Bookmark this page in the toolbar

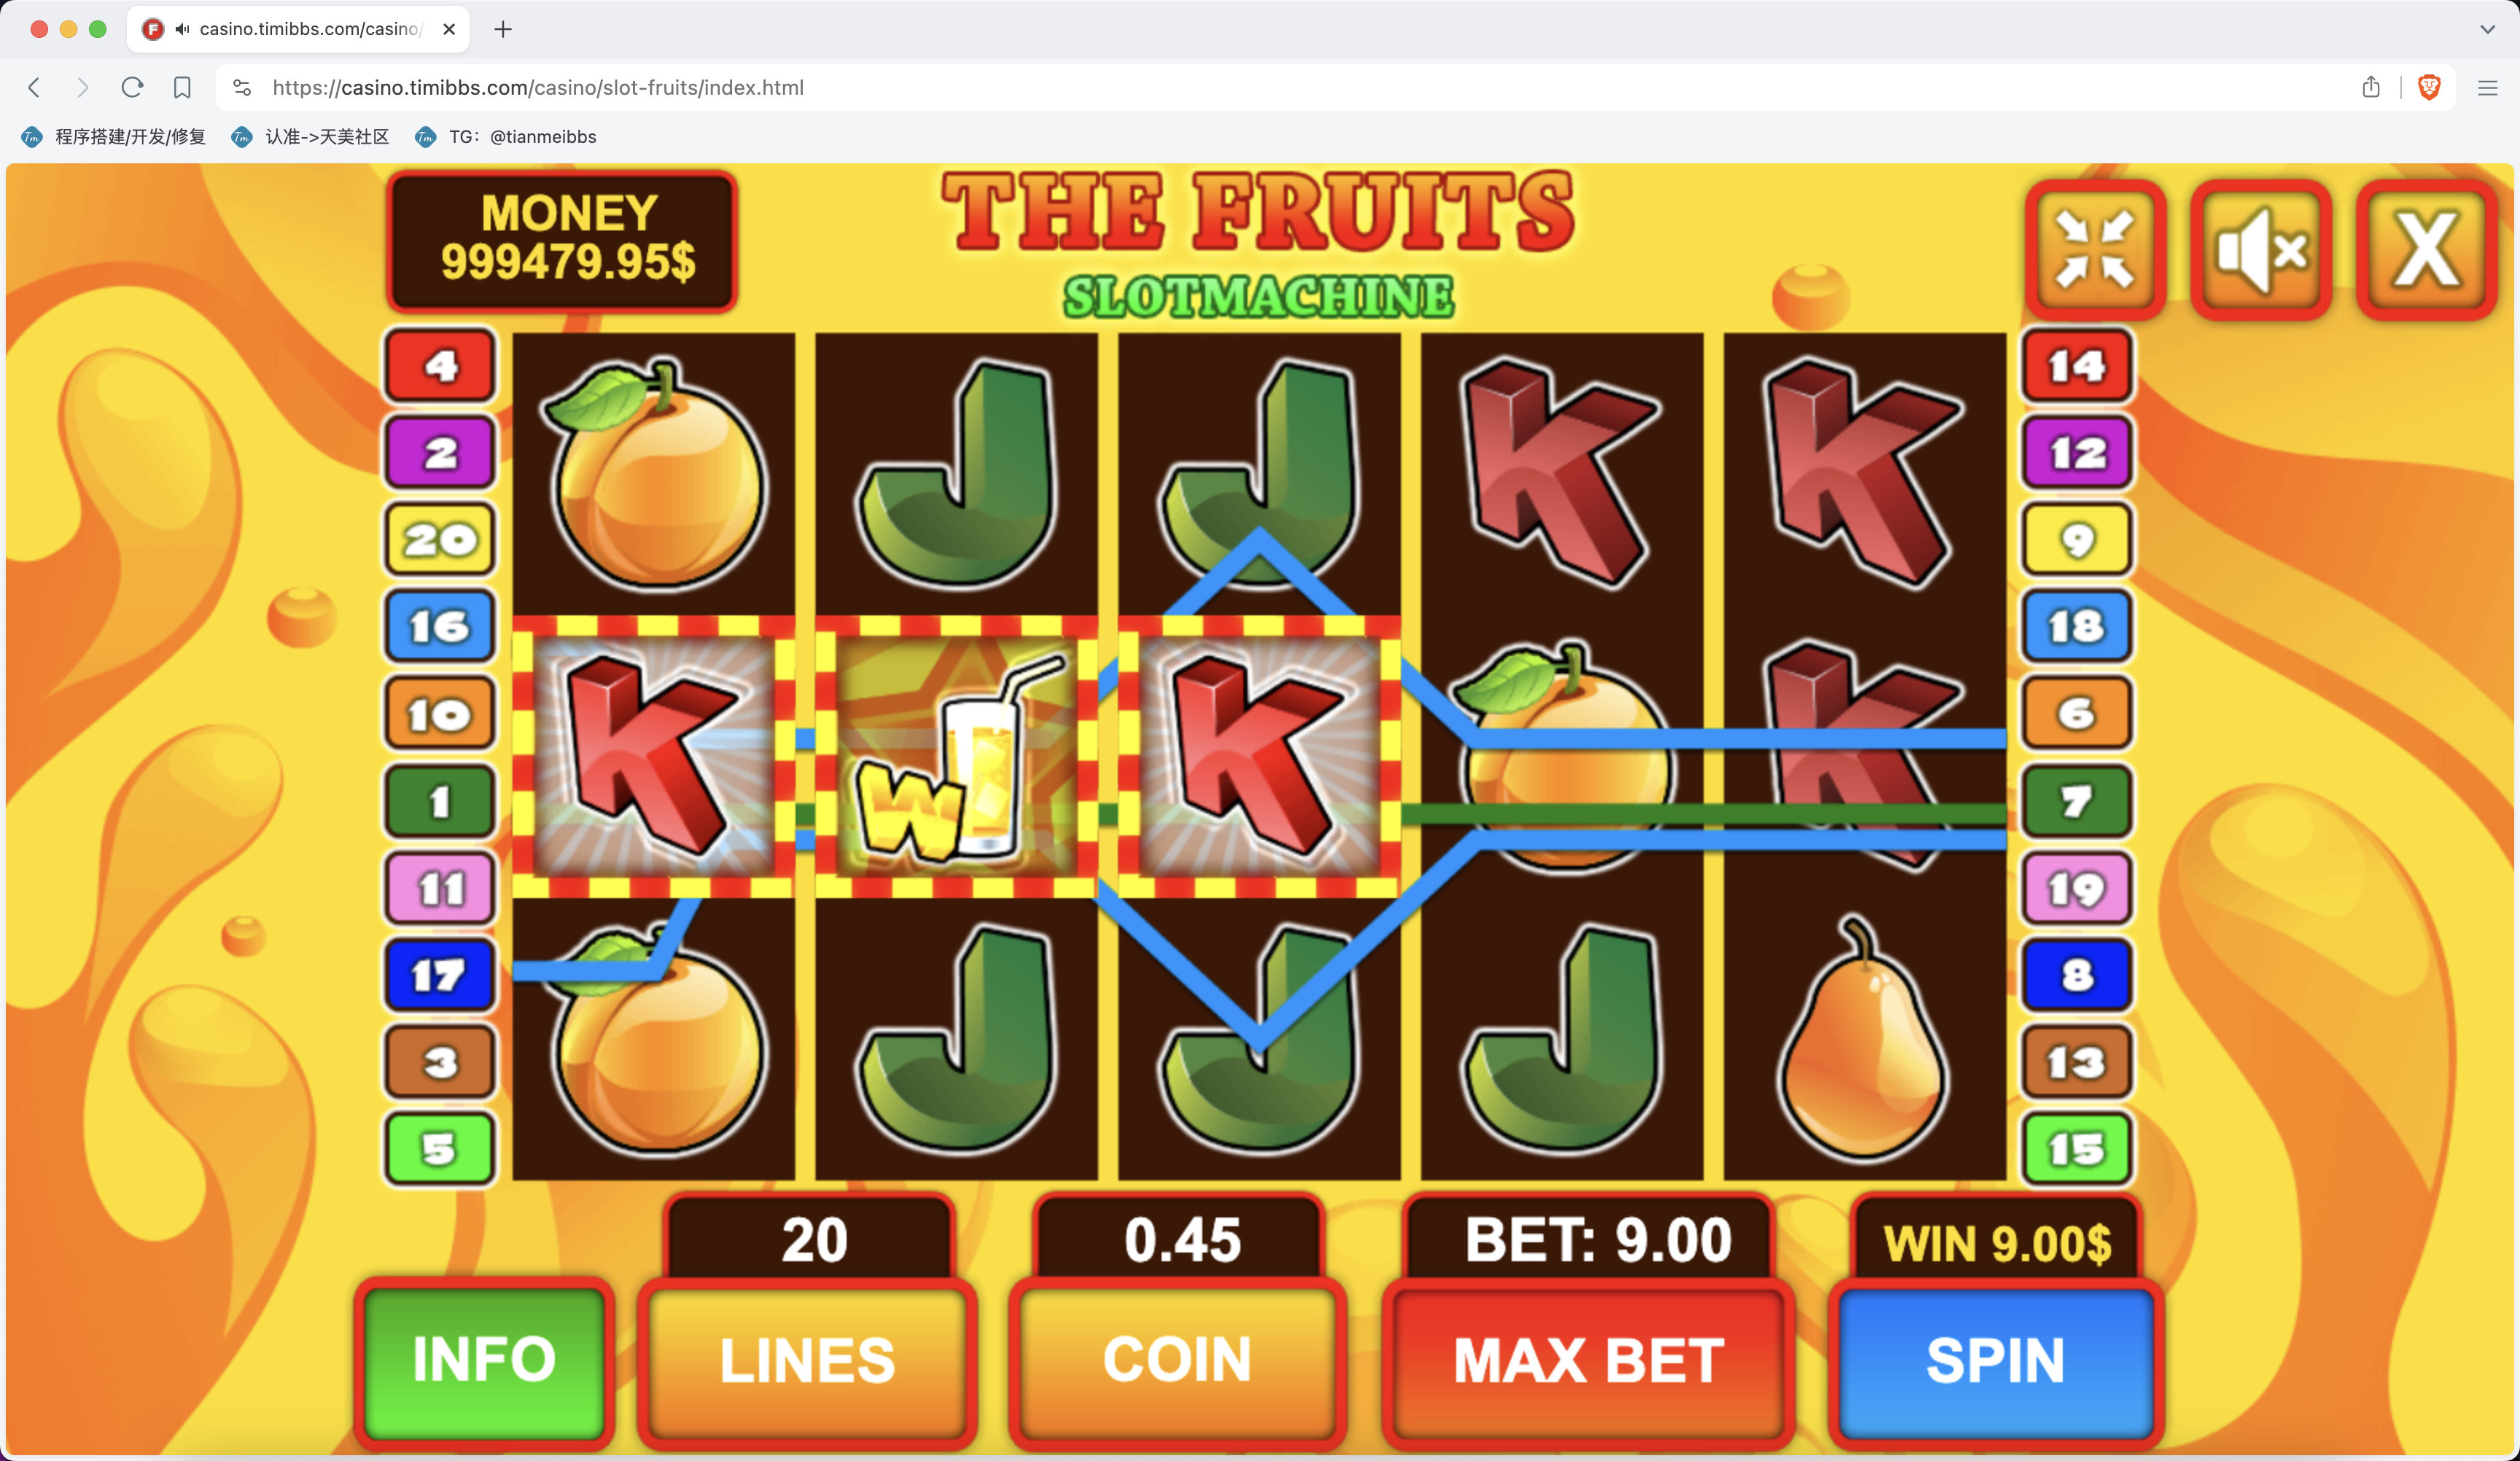(x=182, y=88)
